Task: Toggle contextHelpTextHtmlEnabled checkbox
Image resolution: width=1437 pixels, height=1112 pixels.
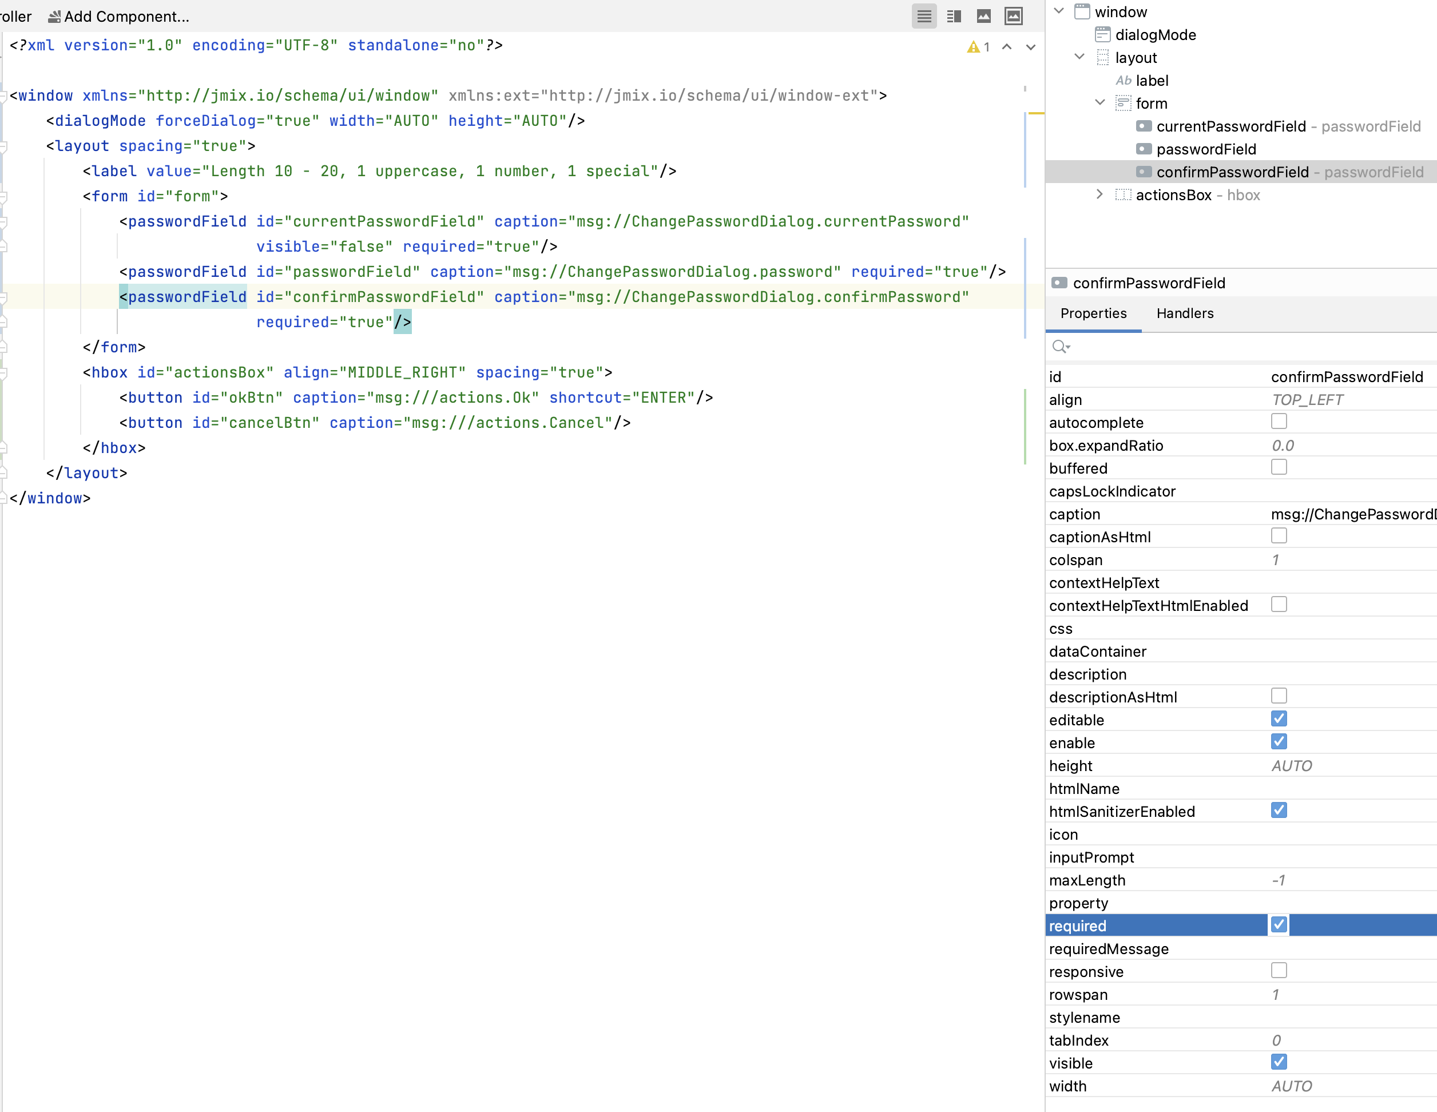Action: click(1279, 604)
